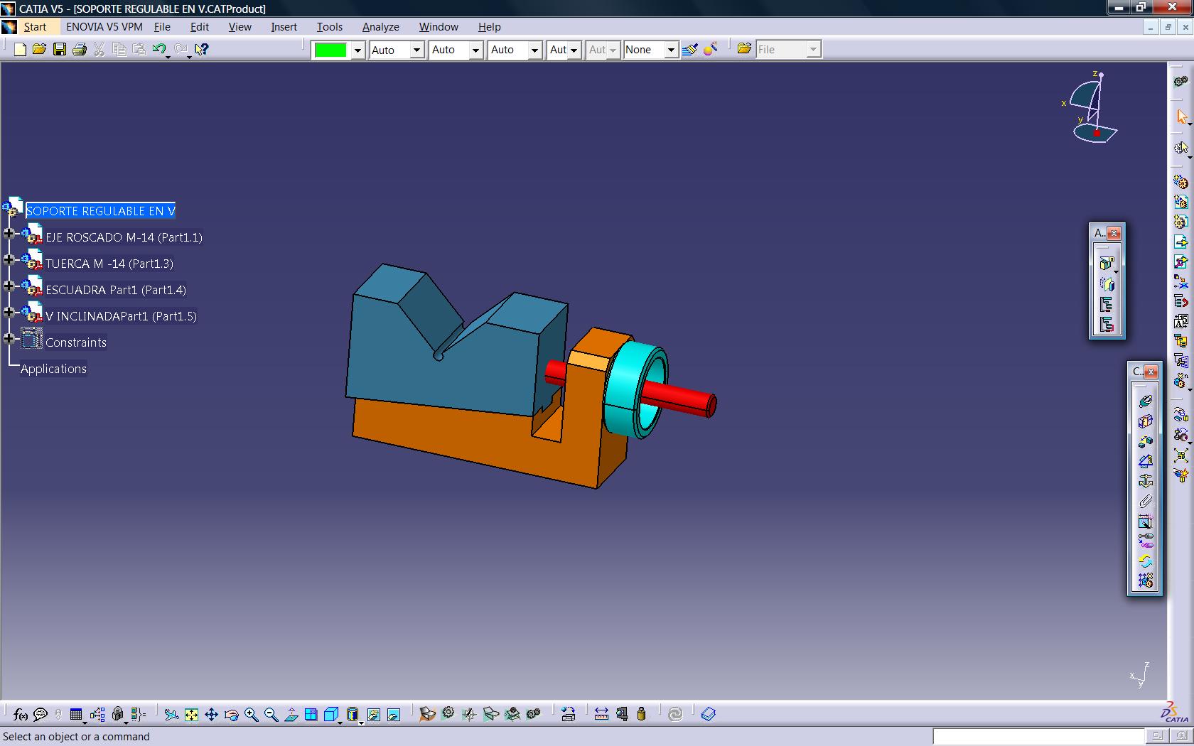
Task: Select TUERCA M -14 (Part1.3) item
Action: pyautogui.click(x=109, y=264)
